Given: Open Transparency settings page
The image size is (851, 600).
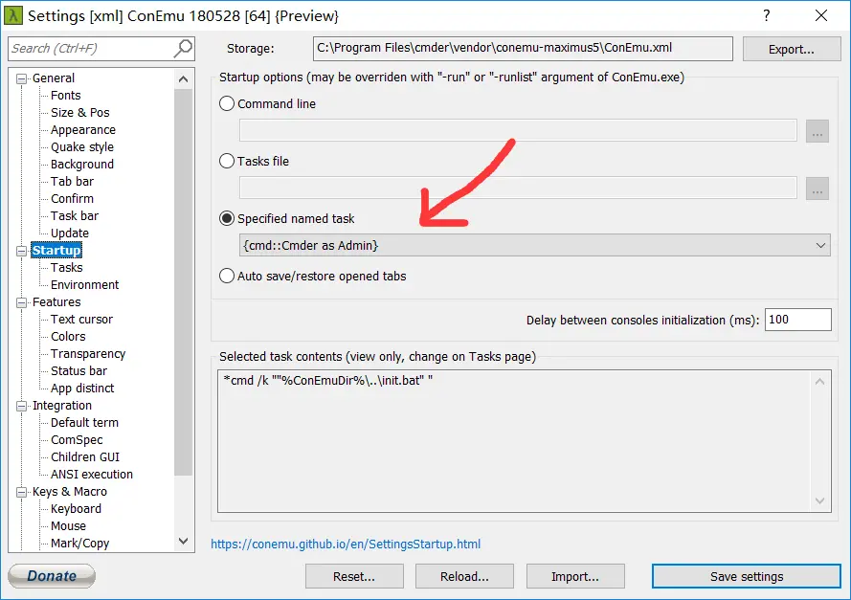Looking at the screenshot, I should [88, 354].
